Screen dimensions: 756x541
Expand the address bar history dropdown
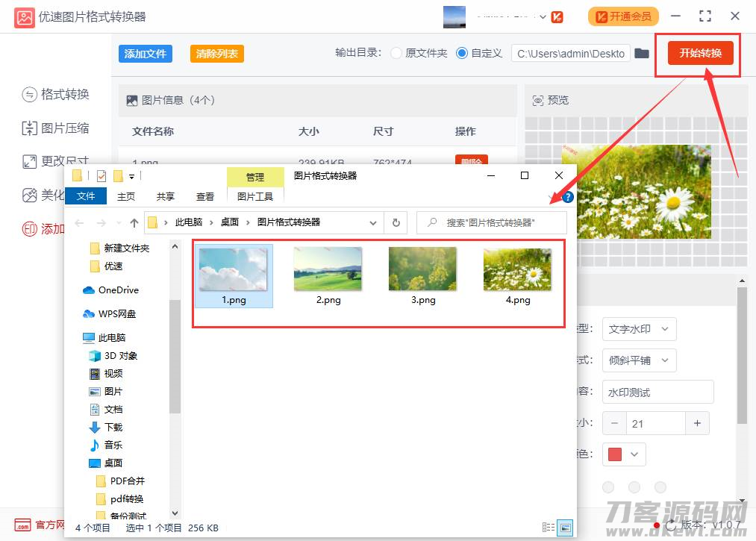(x=372, y=223)
